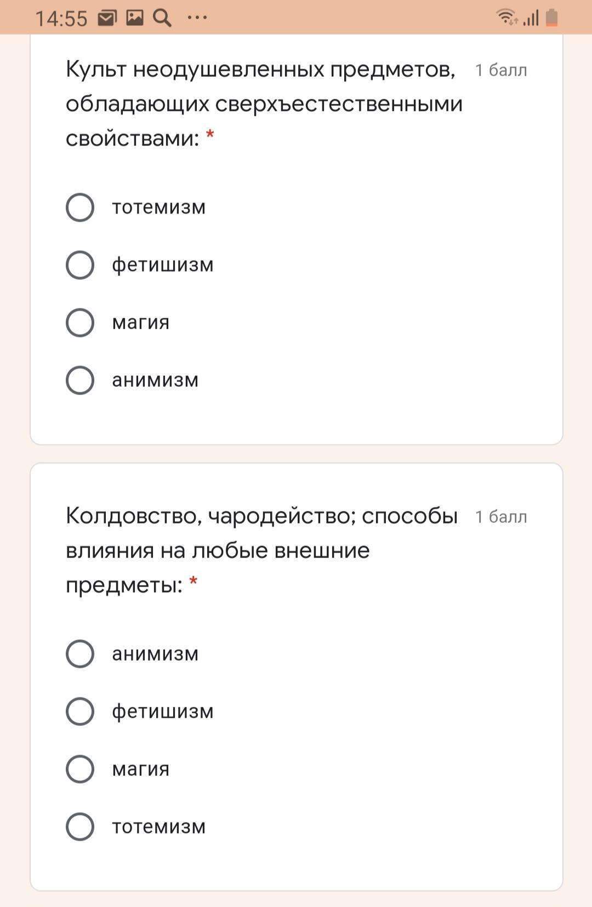Tap the search magnifier icon in status bar
Screen dimensions: 592x907
[162, 18]
